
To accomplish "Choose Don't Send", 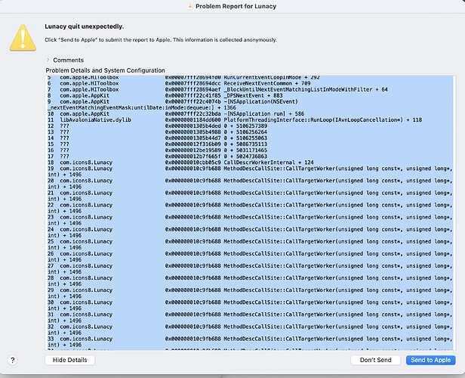I will coord(375,360).
